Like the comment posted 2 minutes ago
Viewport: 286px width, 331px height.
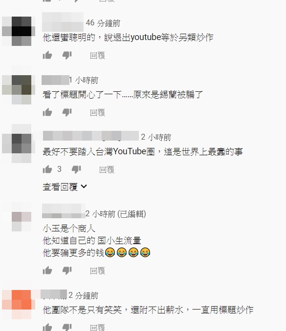[x=47, y=327]
